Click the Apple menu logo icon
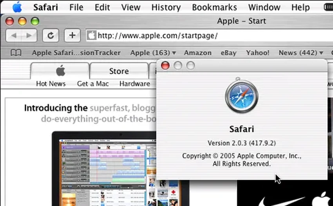333x206 pixels. point(17,7)
